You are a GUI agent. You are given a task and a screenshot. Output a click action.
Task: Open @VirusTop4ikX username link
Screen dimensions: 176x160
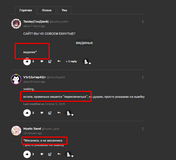point(56,77)
